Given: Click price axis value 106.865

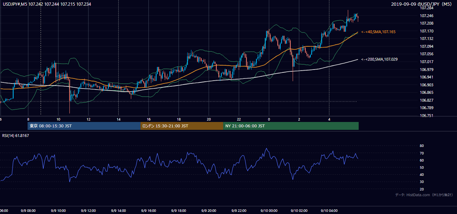Looking at the screenshot, I should [427, 92].
